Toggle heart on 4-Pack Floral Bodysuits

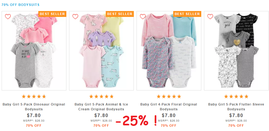coord(143,17)
